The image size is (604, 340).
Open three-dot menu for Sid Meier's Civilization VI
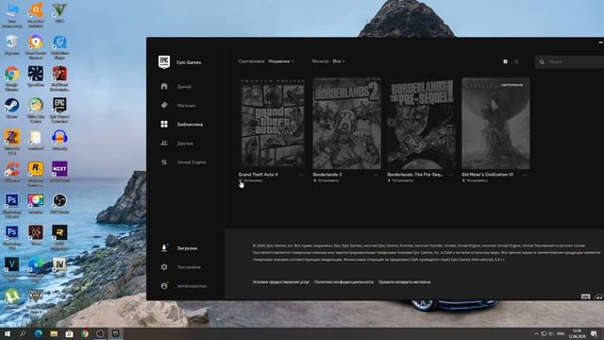point(525,175)
